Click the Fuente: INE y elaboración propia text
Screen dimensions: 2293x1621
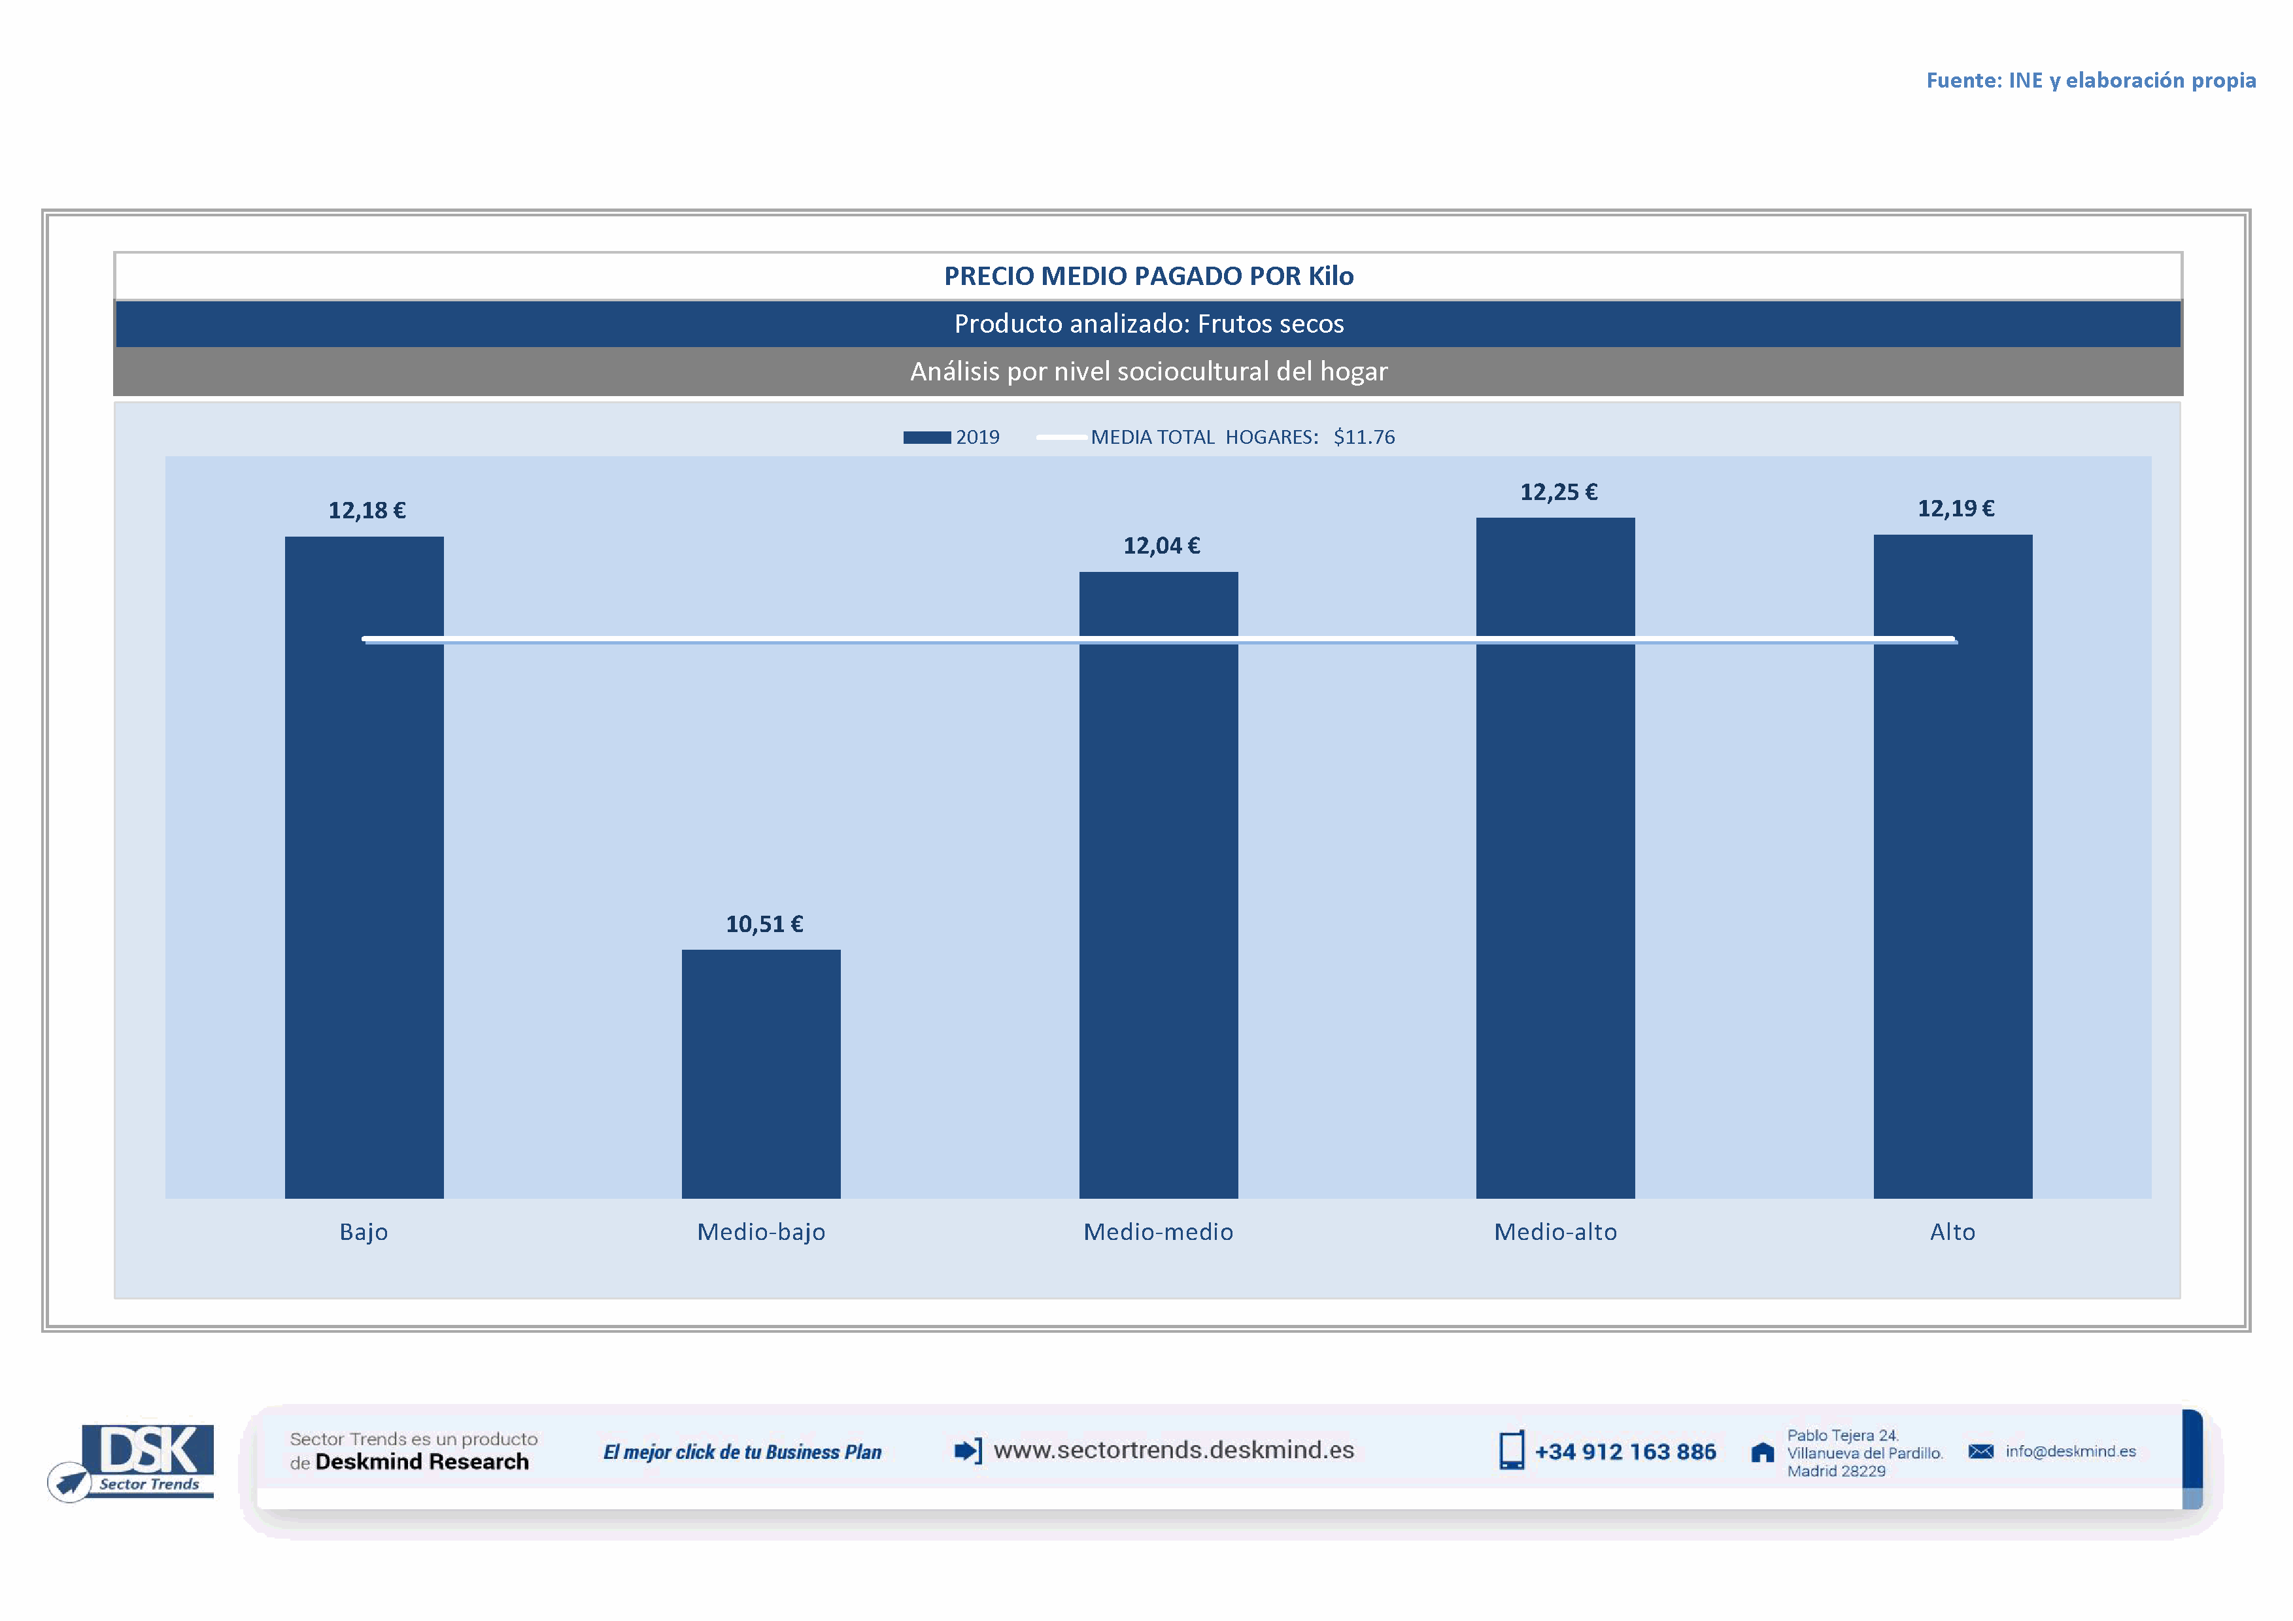coord(2090,80)
